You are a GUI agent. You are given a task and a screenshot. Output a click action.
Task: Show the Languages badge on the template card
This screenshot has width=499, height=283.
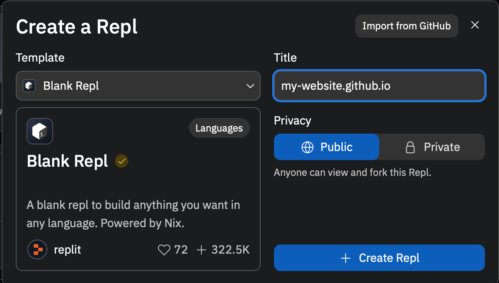pos(219,128)
